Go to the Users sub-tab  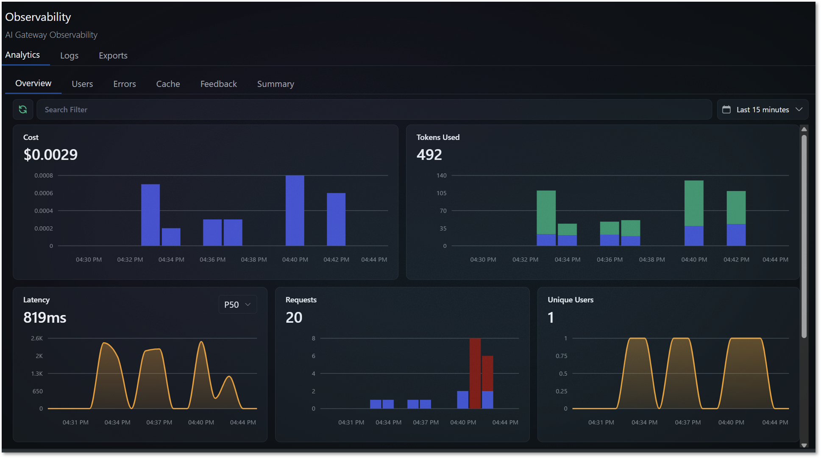(82, 84)
